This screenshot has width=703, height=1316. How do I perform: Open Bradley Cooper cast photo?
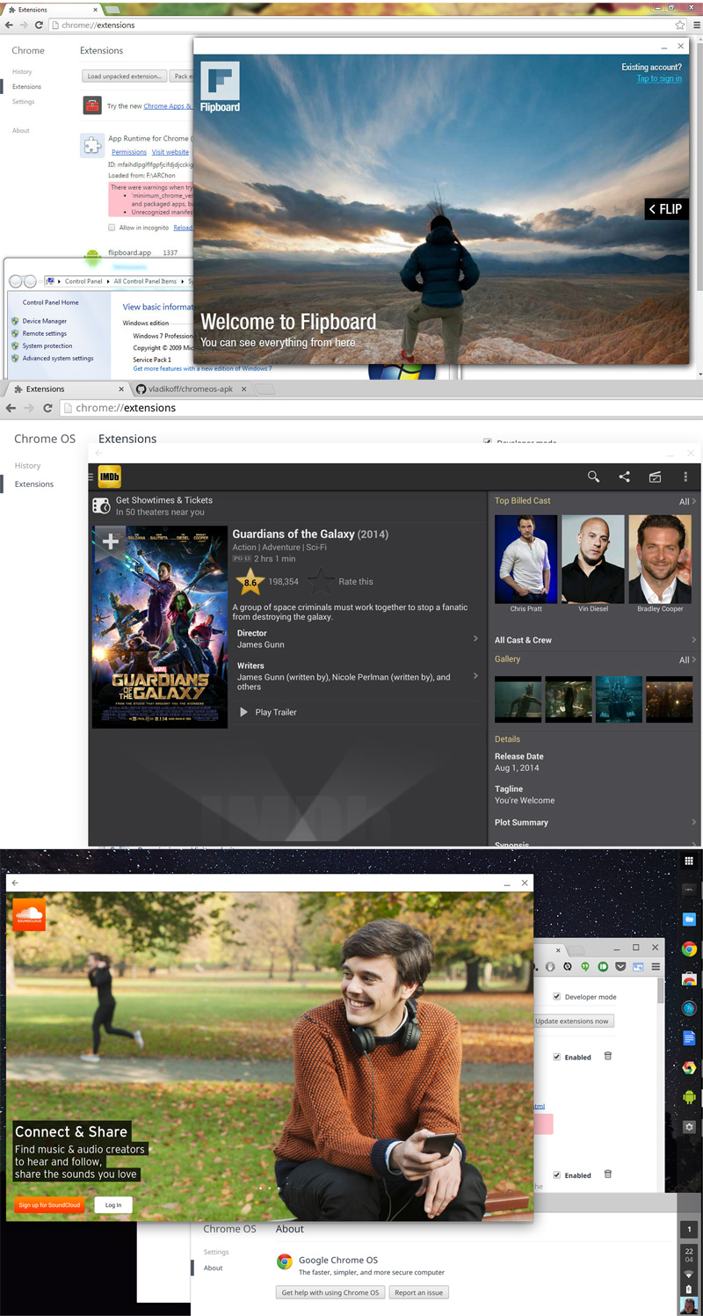660,559
